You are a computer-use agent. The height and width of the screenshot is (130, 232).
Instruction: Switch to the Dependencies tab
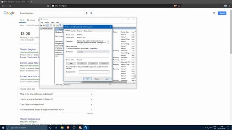(88, 31)
